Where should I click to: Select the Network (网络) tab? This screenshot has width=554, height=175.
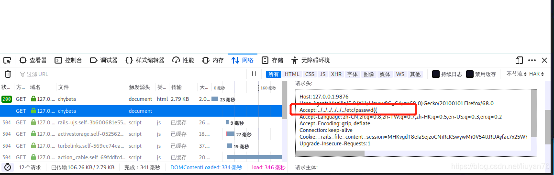click(243, 60)
